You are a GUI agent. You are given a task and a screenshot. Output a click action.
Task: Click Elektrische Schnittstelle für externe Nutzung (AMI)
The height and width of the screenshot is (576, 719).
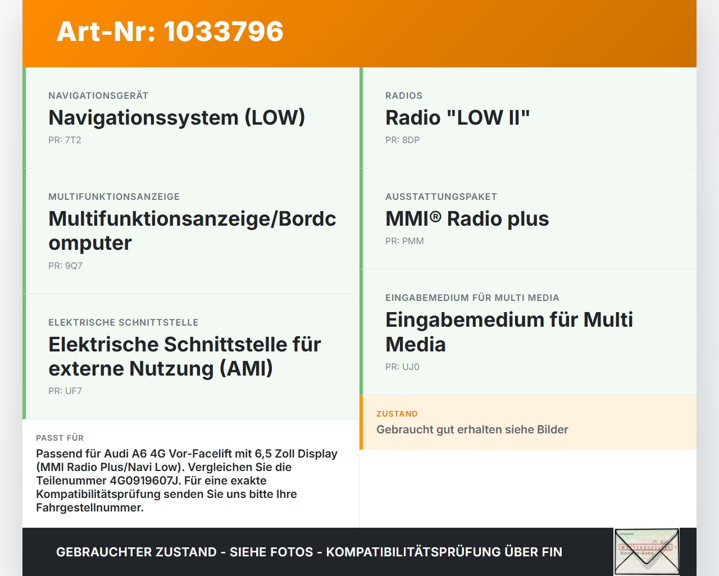point(185,356)
